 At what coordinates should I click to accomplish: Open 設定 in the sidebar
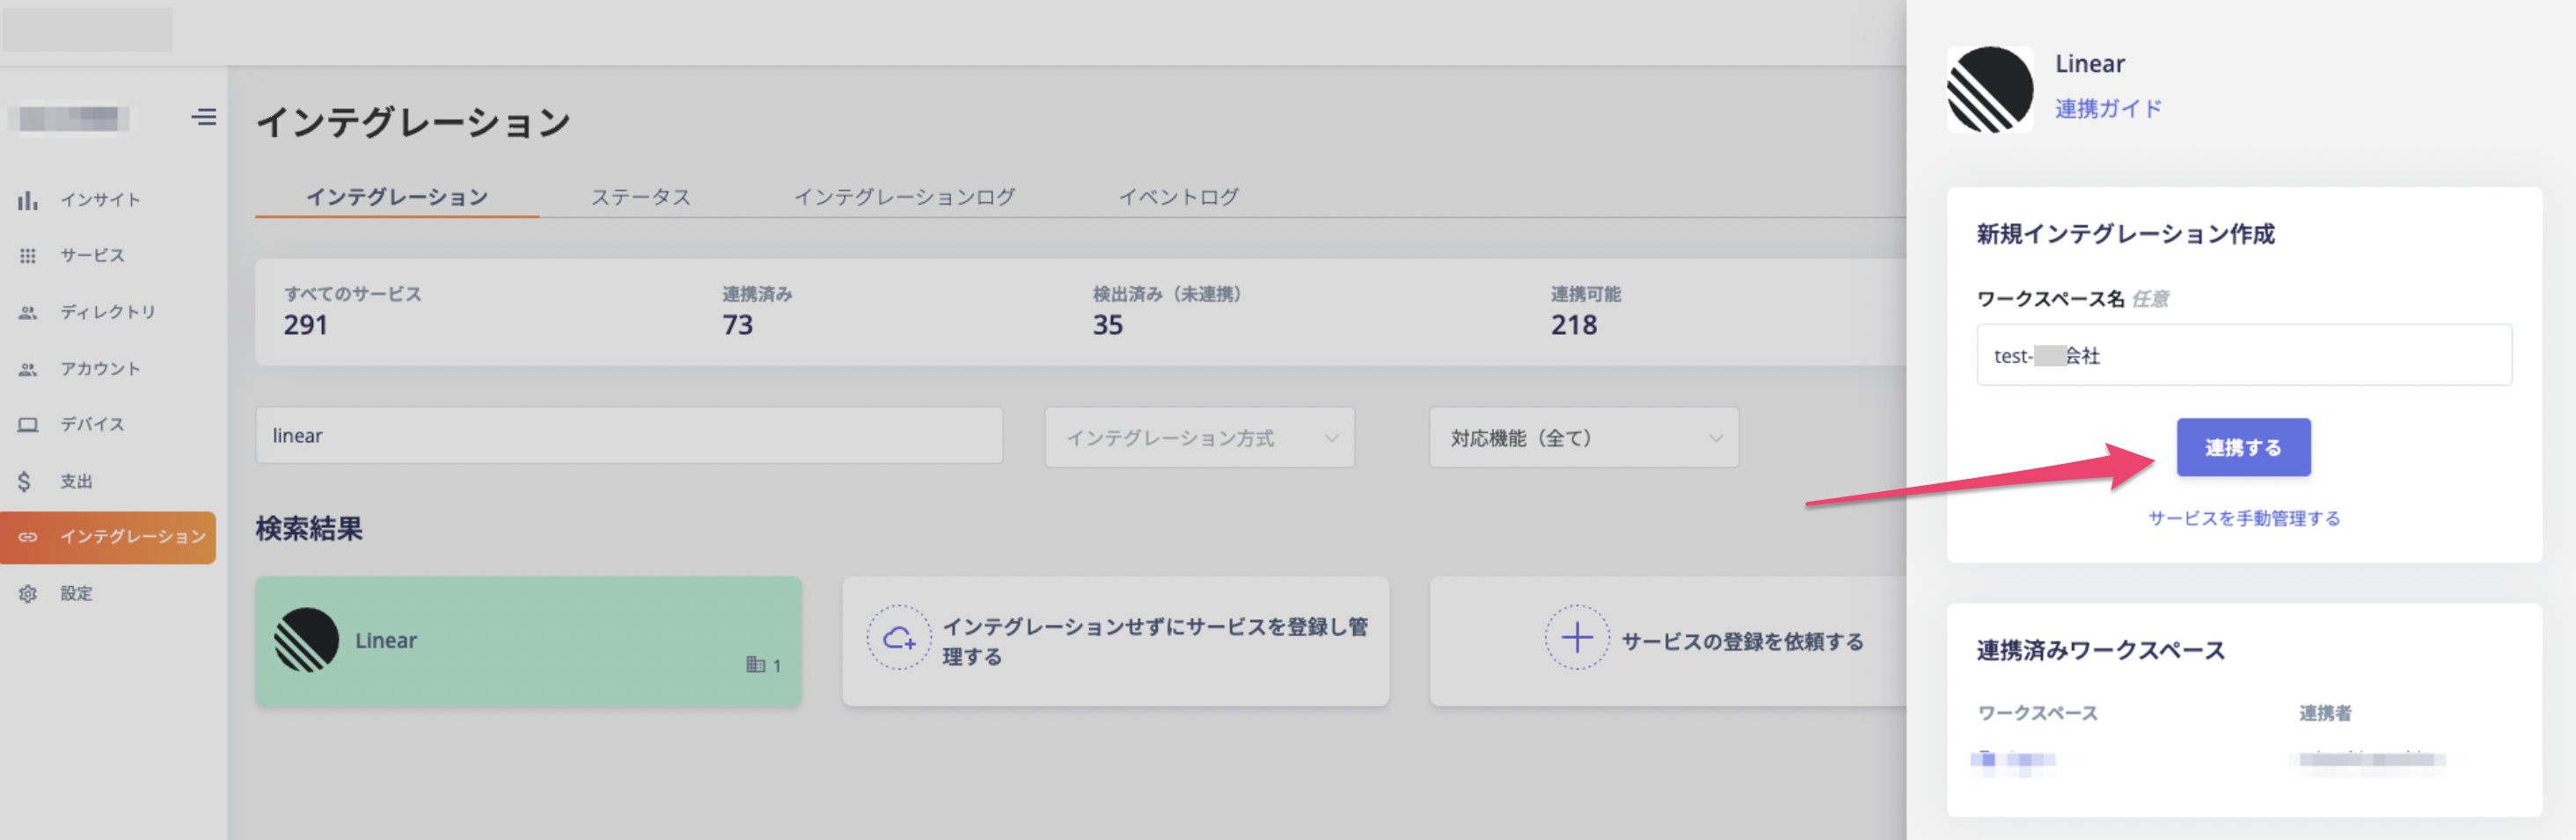(76, 593)
